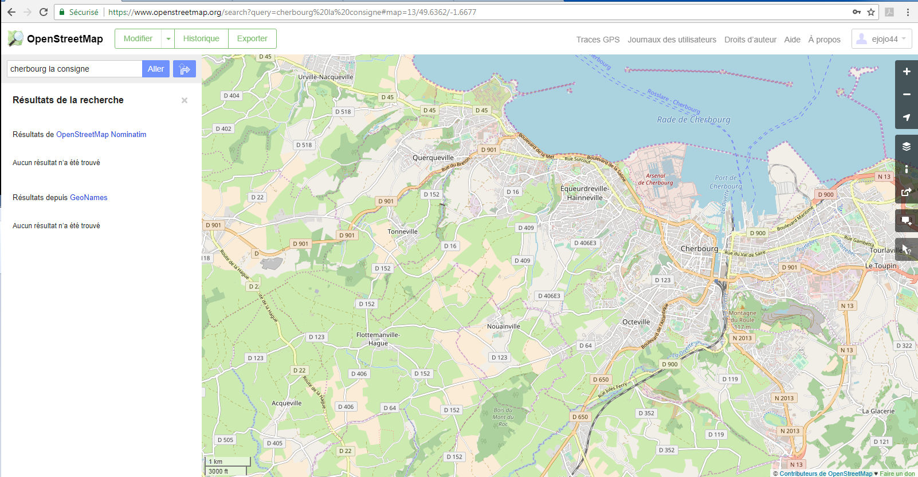Zoom out with the minus map control
918x477 pixels.
pos(907,95)
